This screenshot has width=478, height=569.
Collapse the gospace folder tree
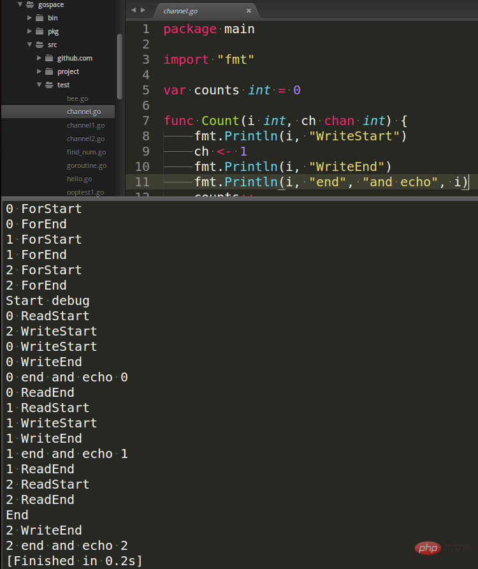coord(20,4)
